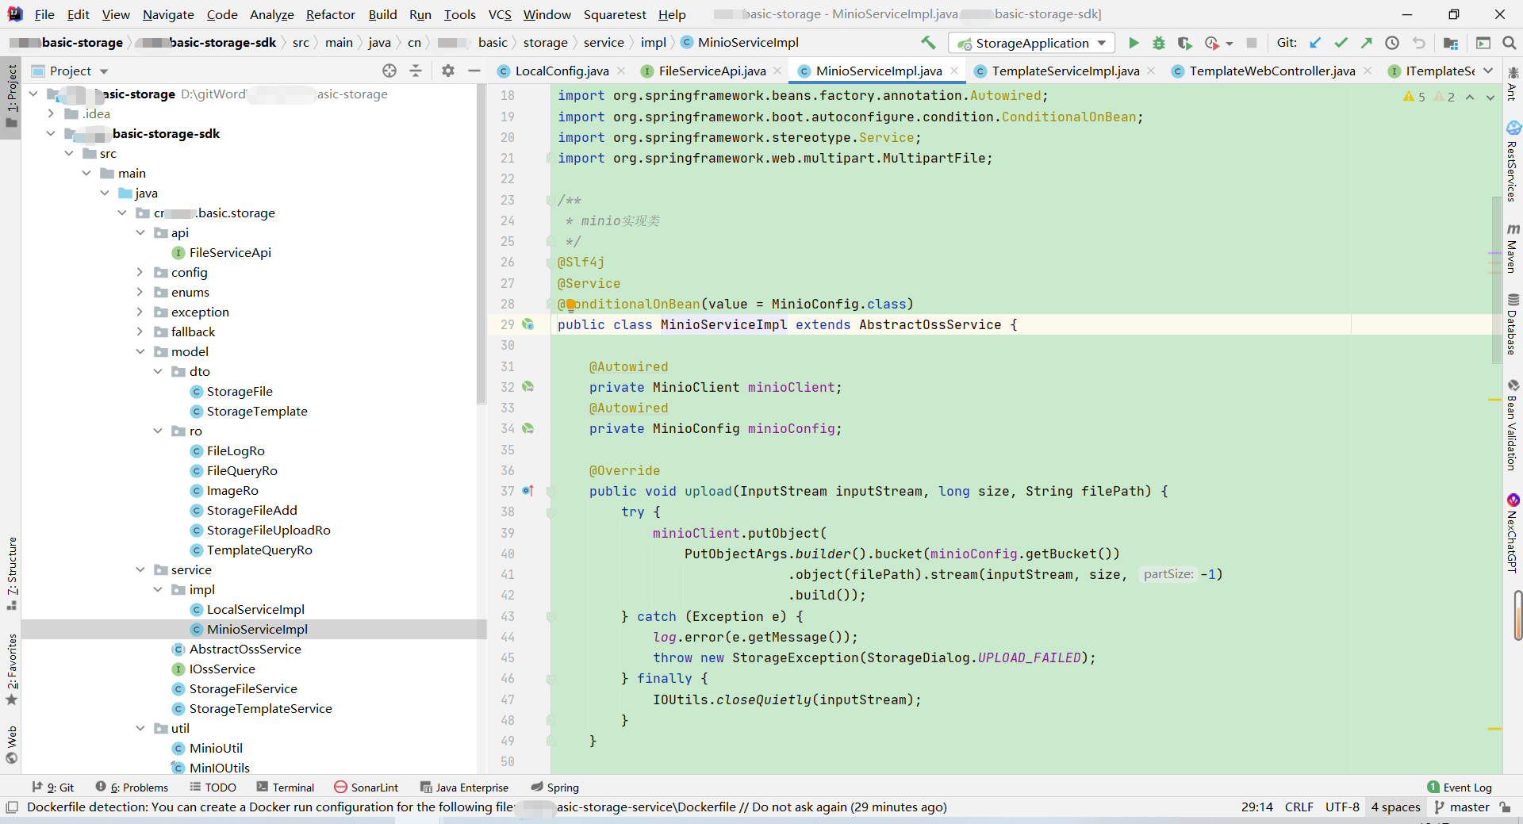
Task: Switch to FileServiceApi.java tab
Action: pos(712,71)
